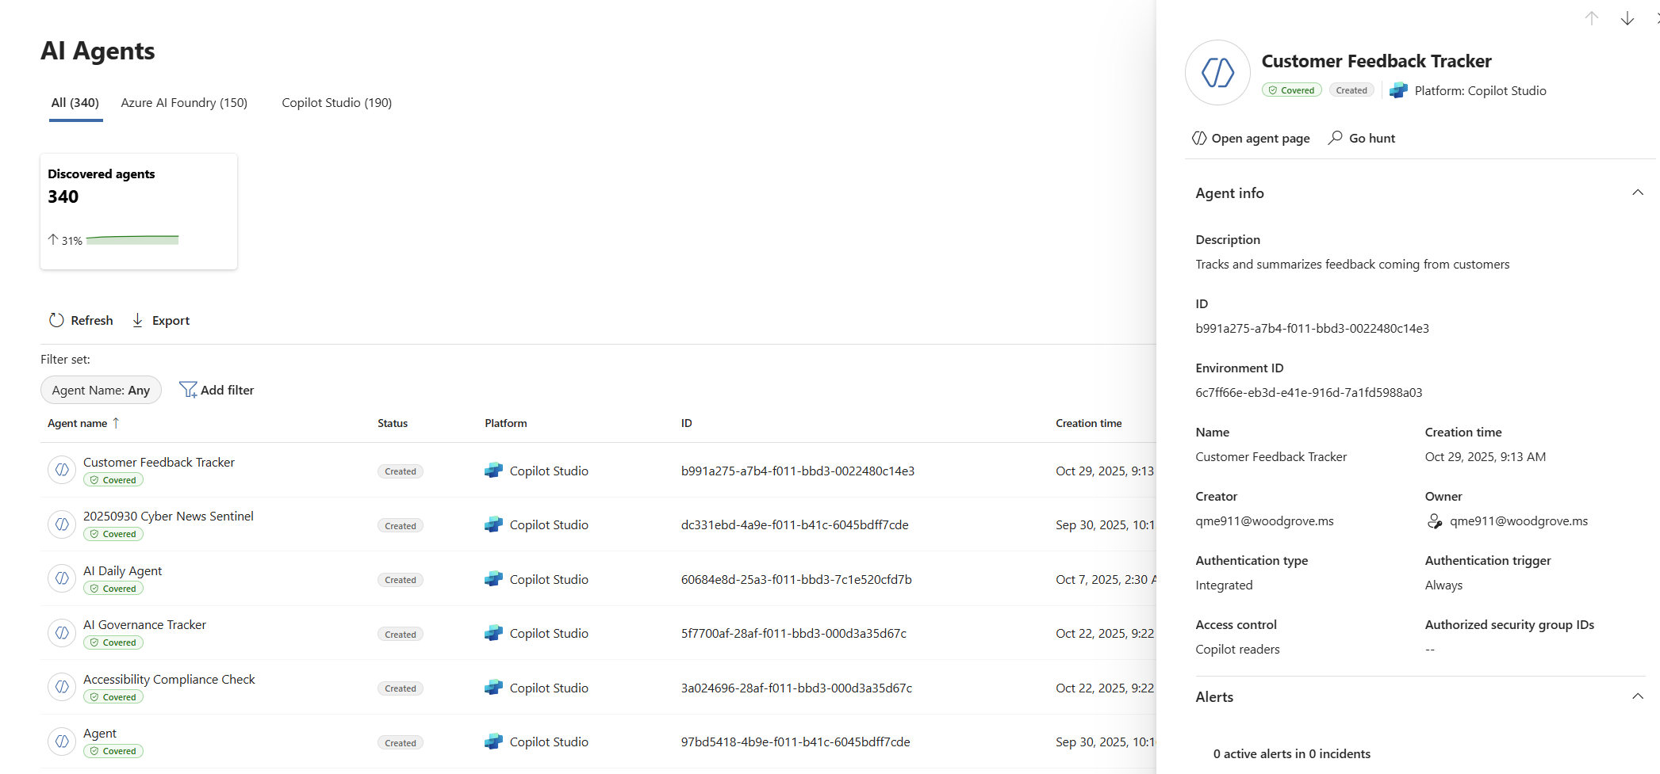Click the Open agent page button
1660x774 pixels.
[x=1251, y=138]
